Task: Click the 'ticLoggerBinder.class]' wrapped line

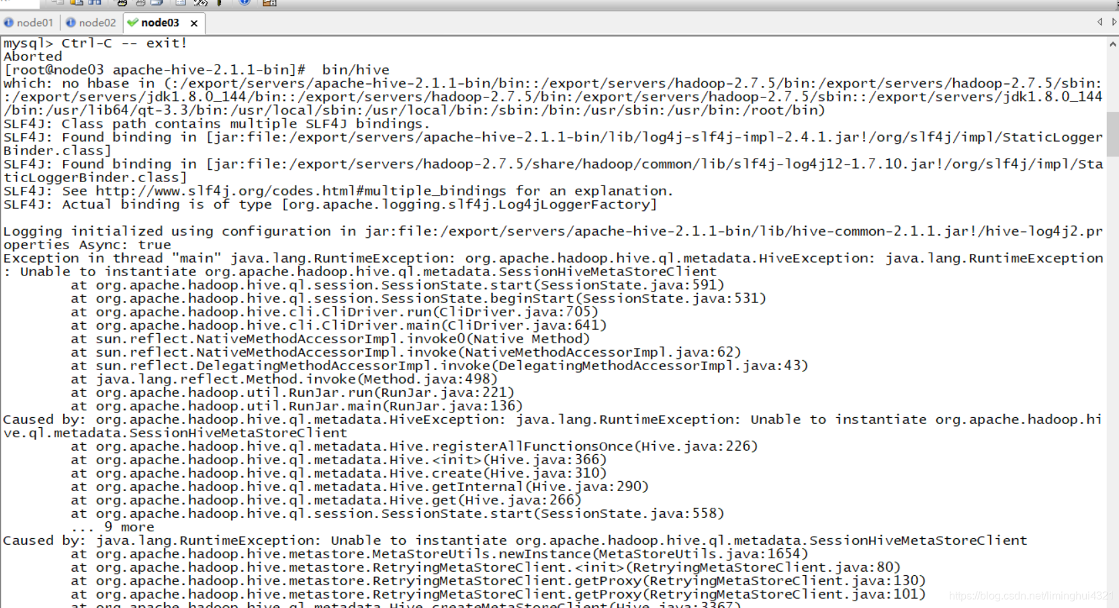Action: click(x=95, y=177)
